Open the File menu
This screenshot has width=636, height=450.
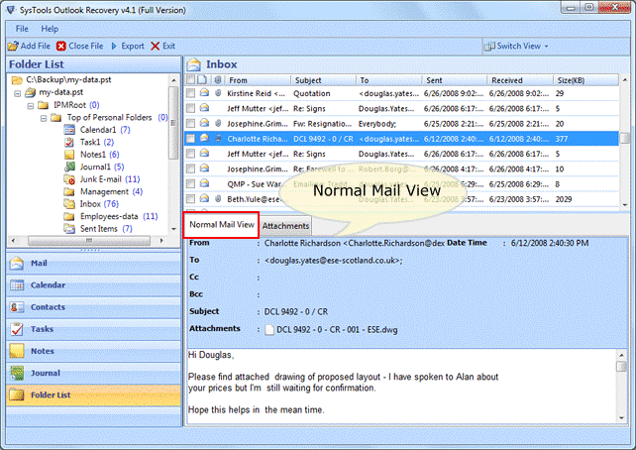point(22,29)
